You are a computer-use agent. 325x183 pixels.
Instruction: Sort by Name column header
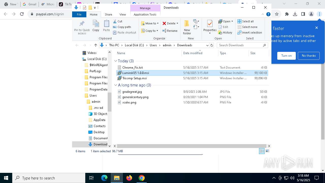(149, 53)
